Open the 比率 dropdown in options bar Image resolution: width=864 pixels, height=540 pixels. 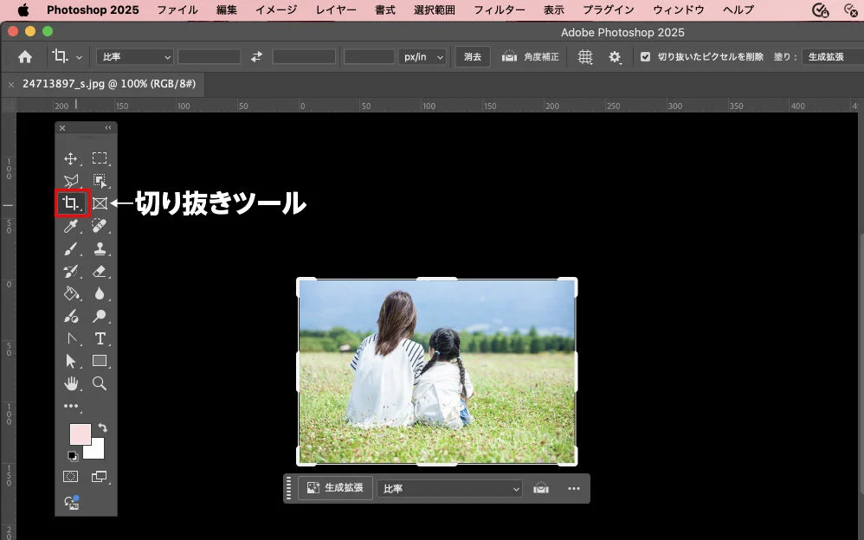[x=134, y=57]
